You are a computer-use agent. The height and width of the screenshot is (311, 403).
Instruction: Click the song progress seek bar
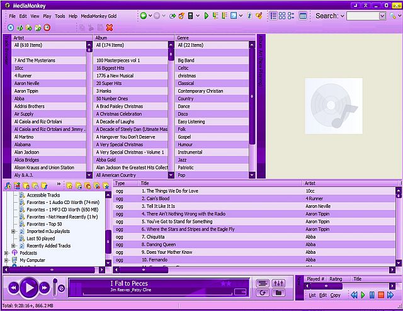(158, 294)
